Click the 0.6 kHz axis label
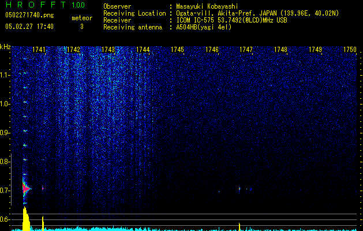This screenshot has height=231, width=363. 4,219
